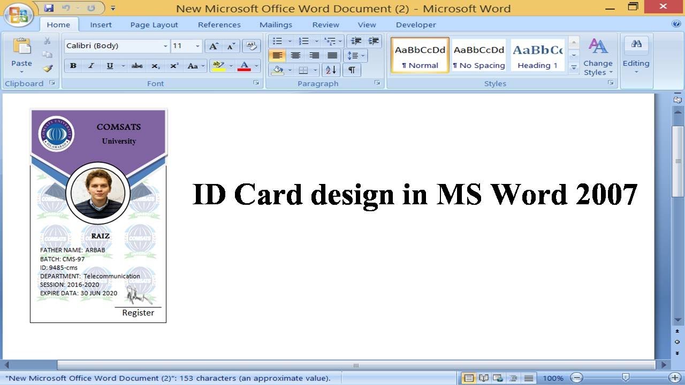Click the Zoom Out minus button

pyautogui.click(x=576, y=378)
